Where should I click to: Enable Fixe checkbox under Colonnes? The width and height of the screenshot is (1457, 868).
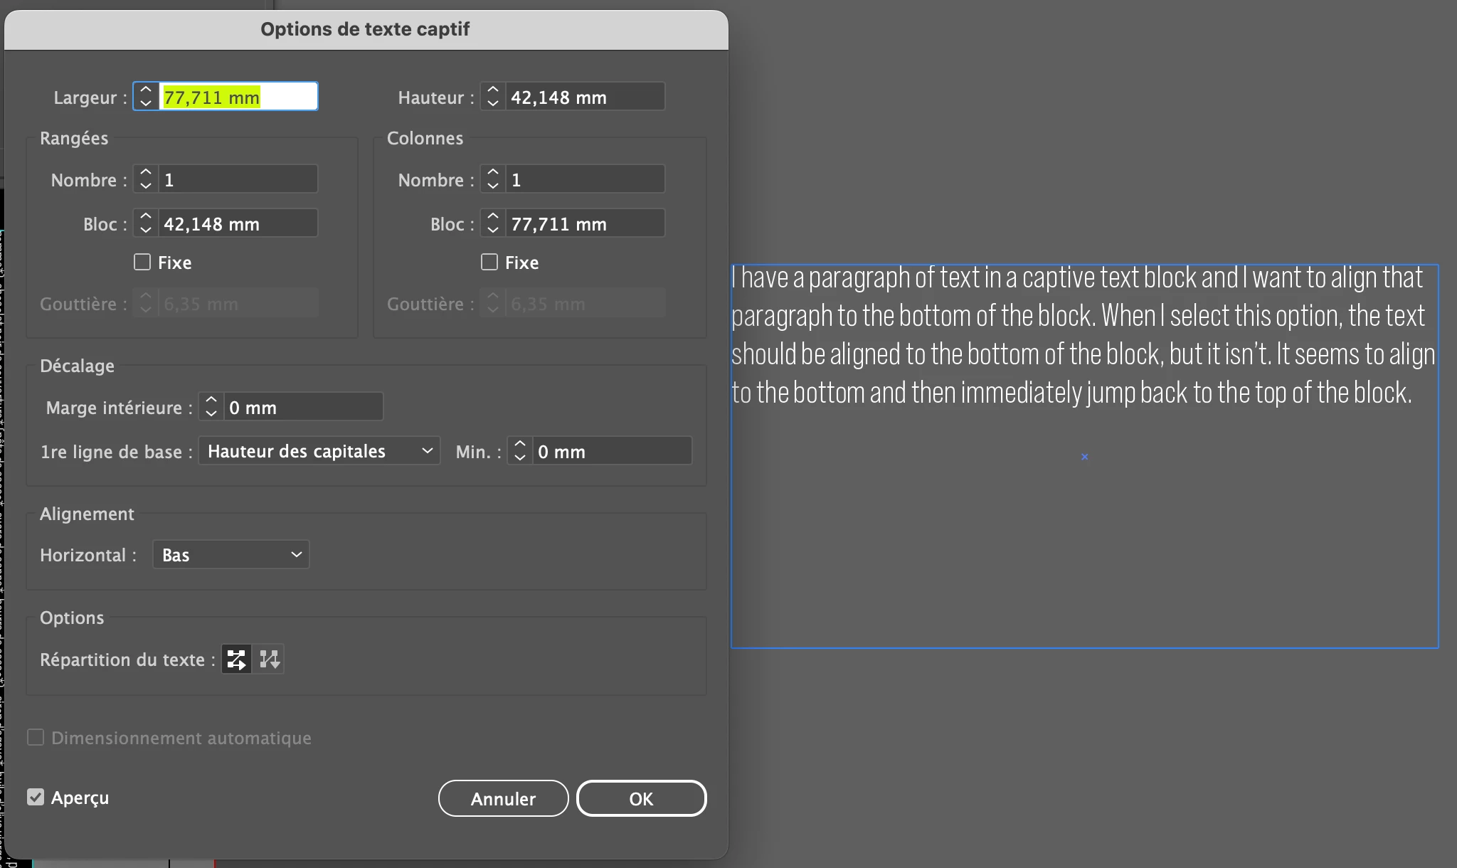coord(489,262)
